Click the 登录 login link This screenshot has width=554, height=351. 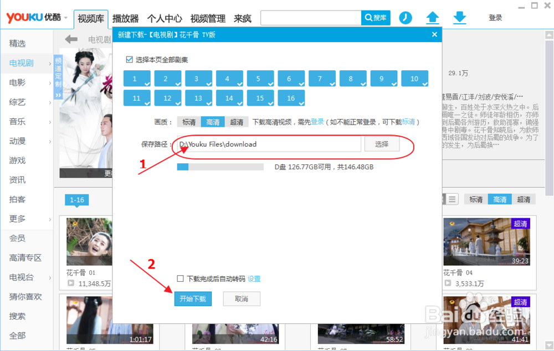495,17
